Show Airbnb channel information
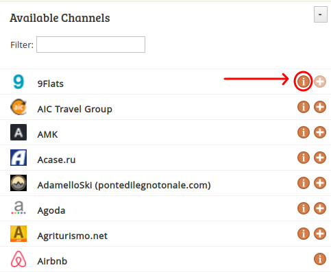Image resolution: width=331 pixels, height=272 pixels. [320, 259]
